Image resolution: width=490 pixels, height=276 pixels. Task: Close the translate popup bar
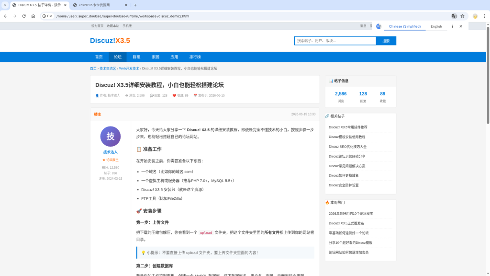(461, 27)
